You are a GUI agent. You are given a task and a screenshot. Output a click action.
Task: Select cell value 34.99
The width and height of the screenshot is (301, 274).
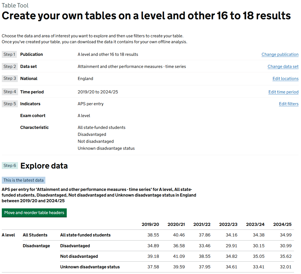pos(286,235)
